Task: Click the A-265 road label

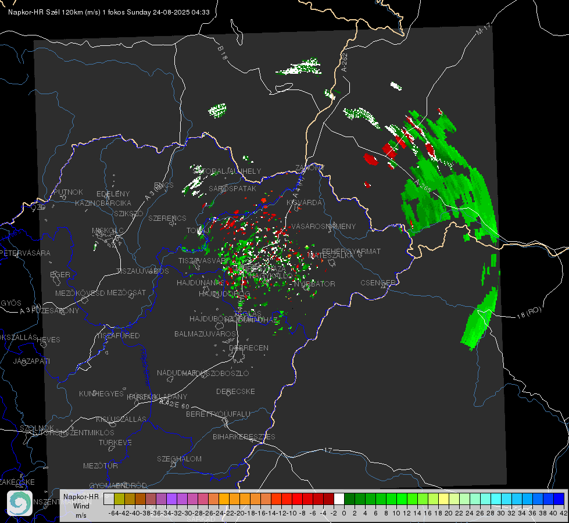Action: (x=423, y=186)
